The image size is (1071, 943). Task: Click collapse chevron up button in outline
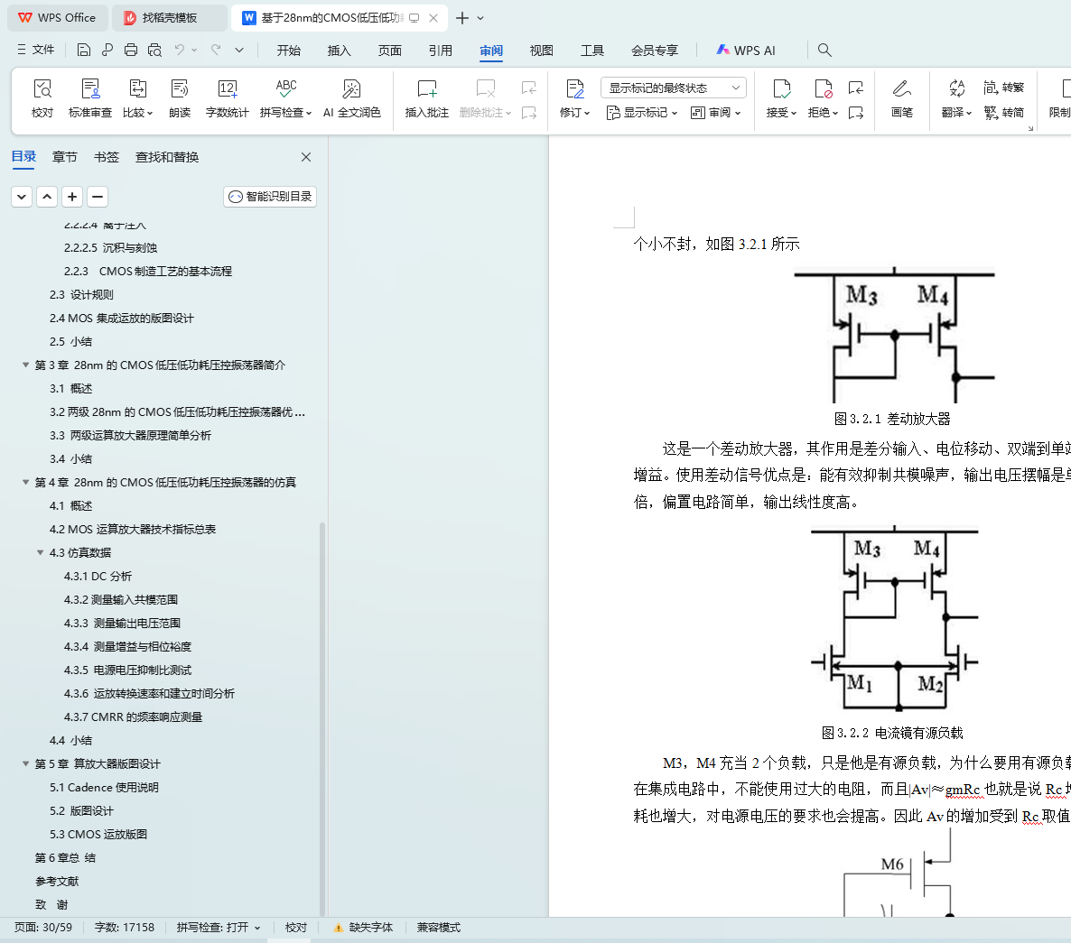pos(47,197)
